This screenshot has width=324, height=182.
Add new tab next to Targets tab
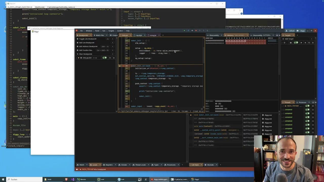point(297,35)
